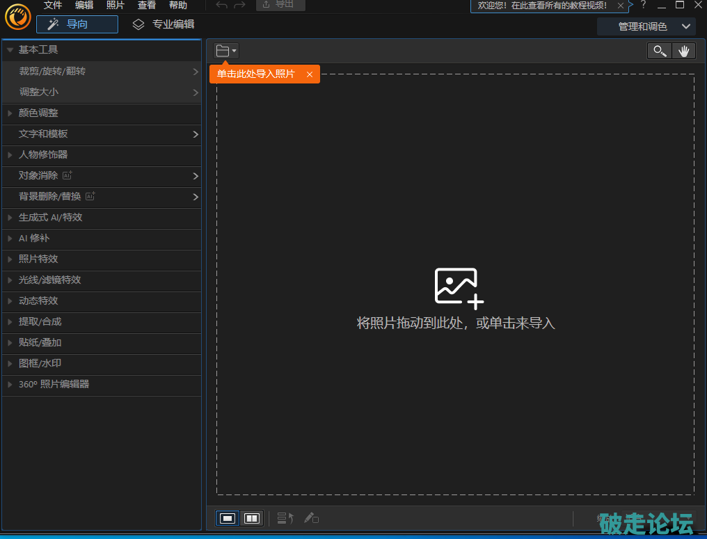
Task: Close the 单击此处导入照片 tooltip
Action: (x=310, y=74)
